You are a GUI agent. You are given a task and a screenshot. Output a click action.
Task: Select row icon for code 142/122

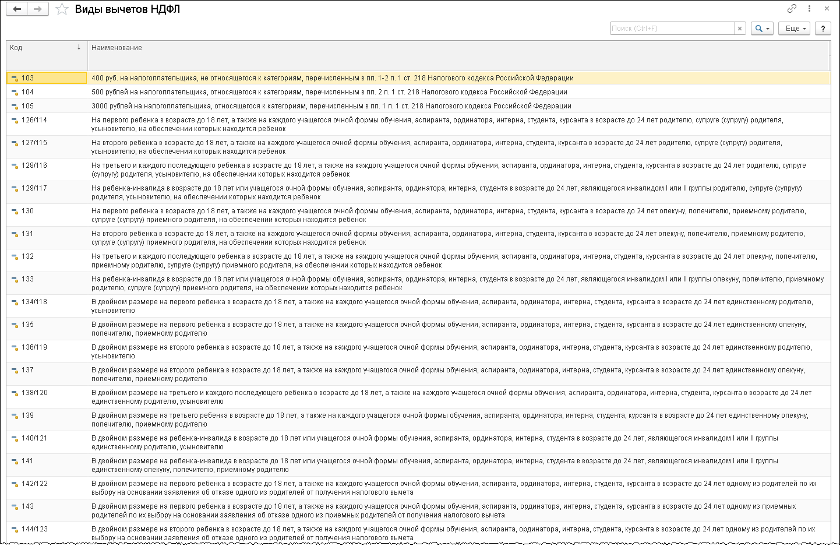coord(15,484)
